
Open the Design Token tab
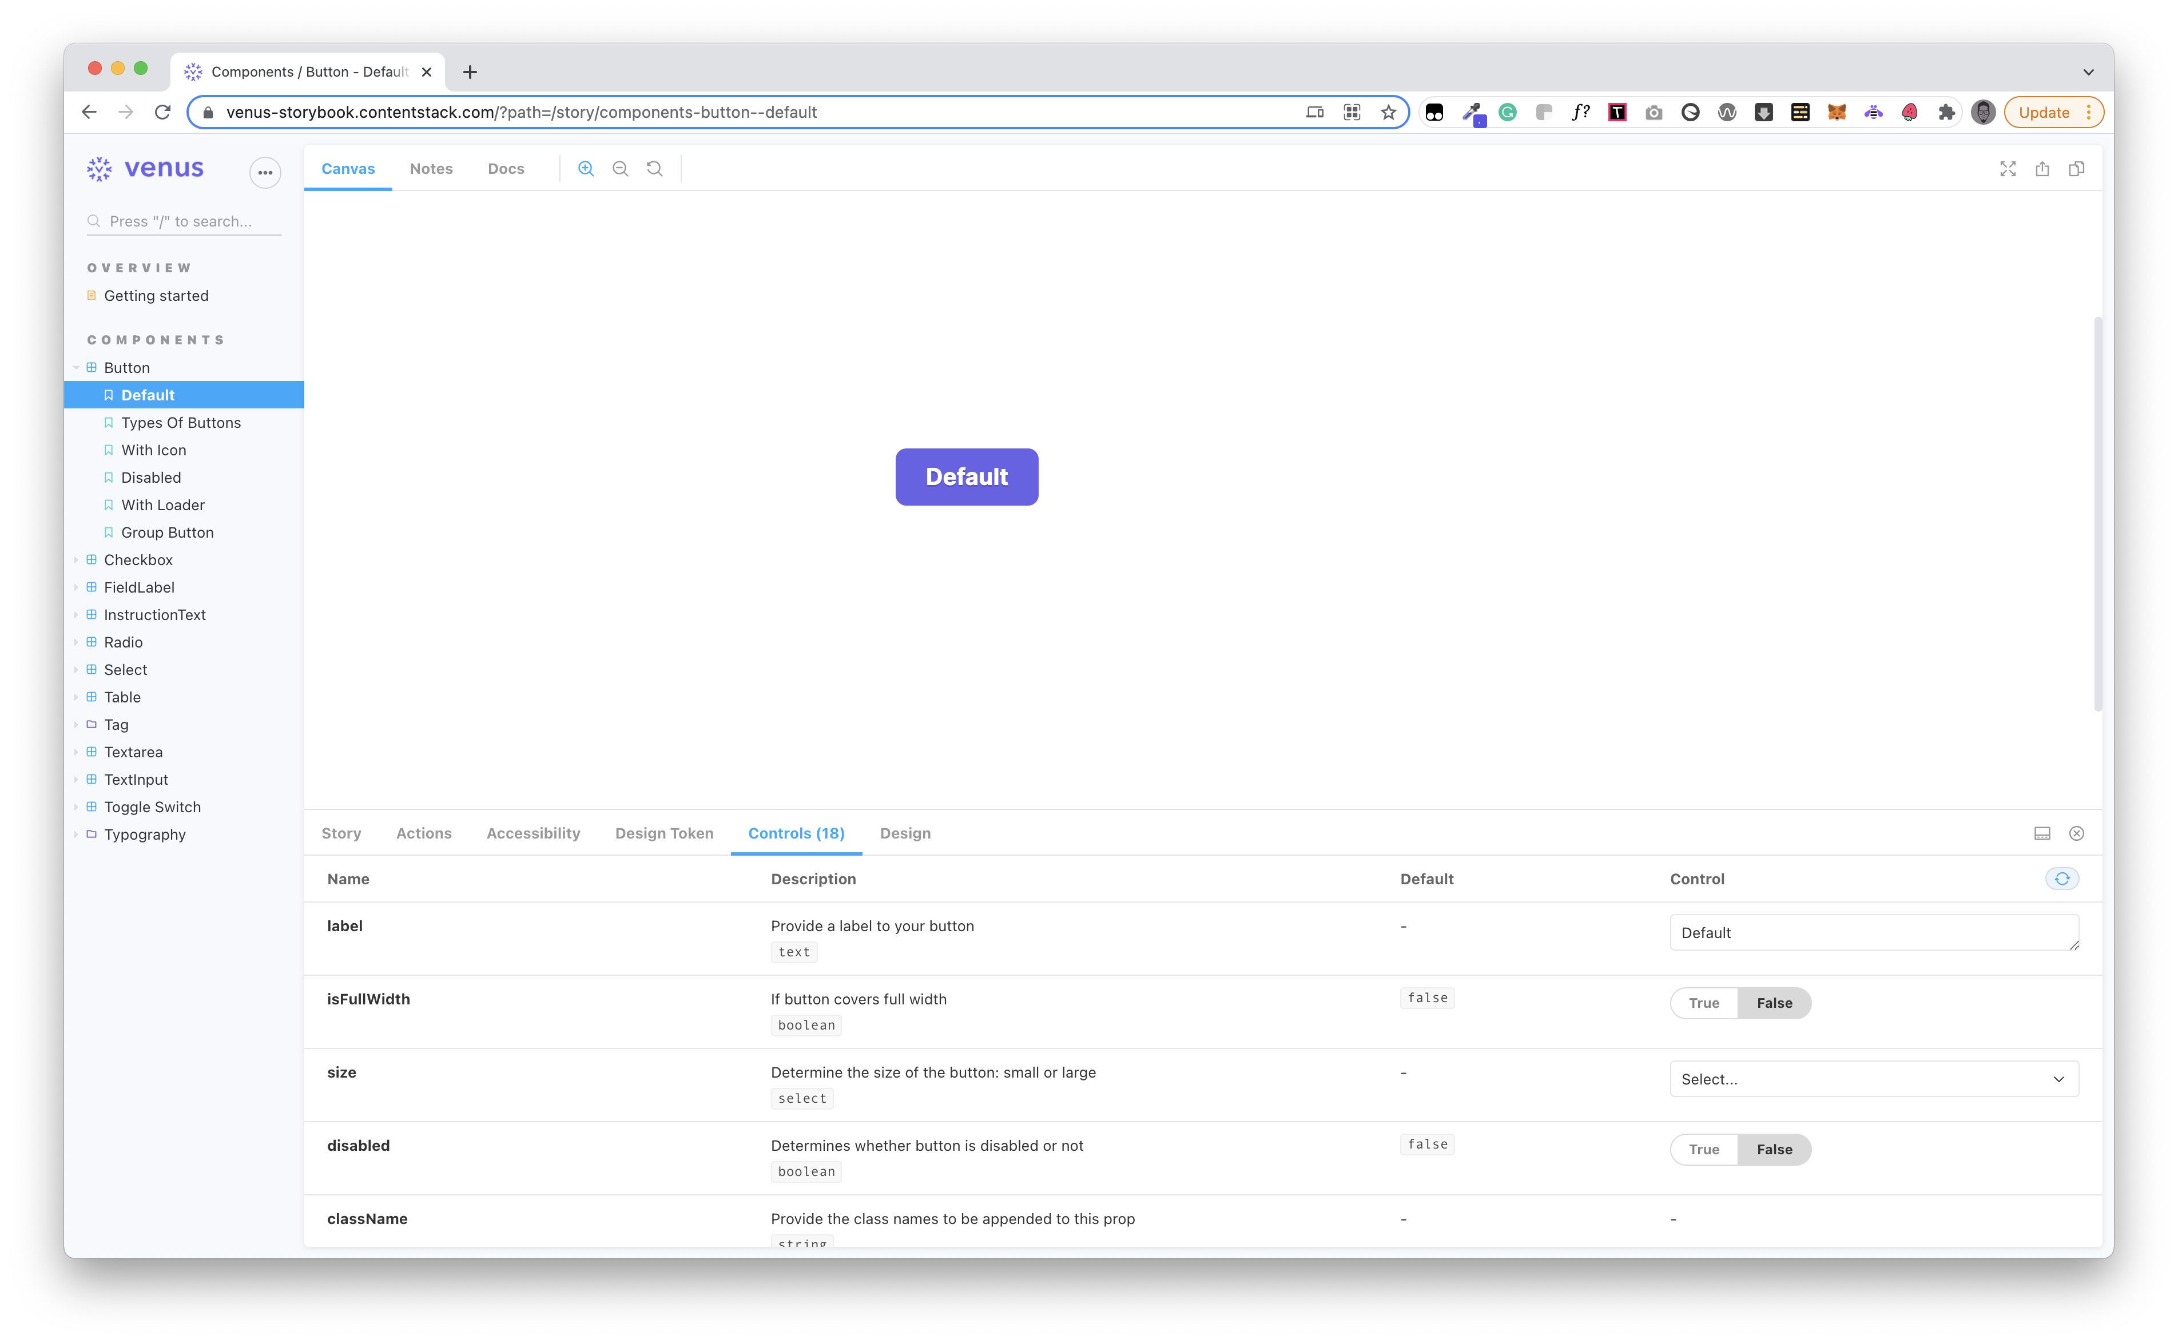(663, 833)
